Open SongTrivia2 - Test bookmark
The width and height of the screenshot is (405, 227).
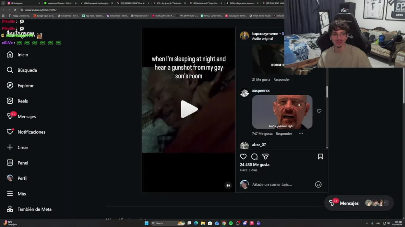[68, 16]
